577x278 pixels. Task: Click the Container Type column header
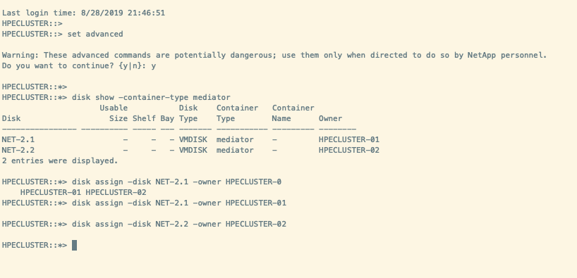pyautogui.click(x=237, y=113)
